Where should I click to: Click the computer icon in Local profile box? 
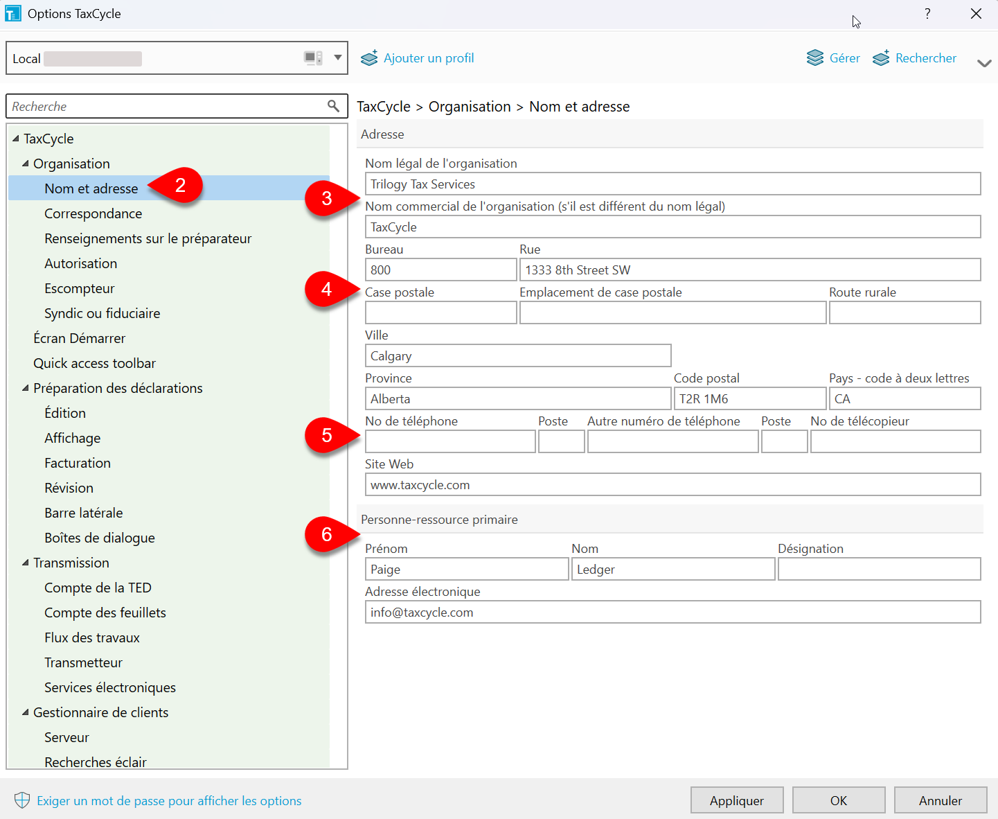(x=313, y=58)
